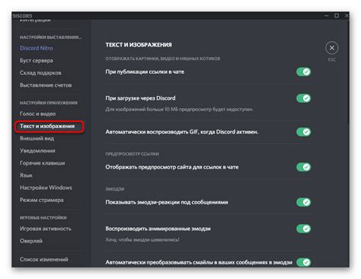Open 'Буст сервера' section
The width and height of the screenshot is (361, 279).
[37, 60]
